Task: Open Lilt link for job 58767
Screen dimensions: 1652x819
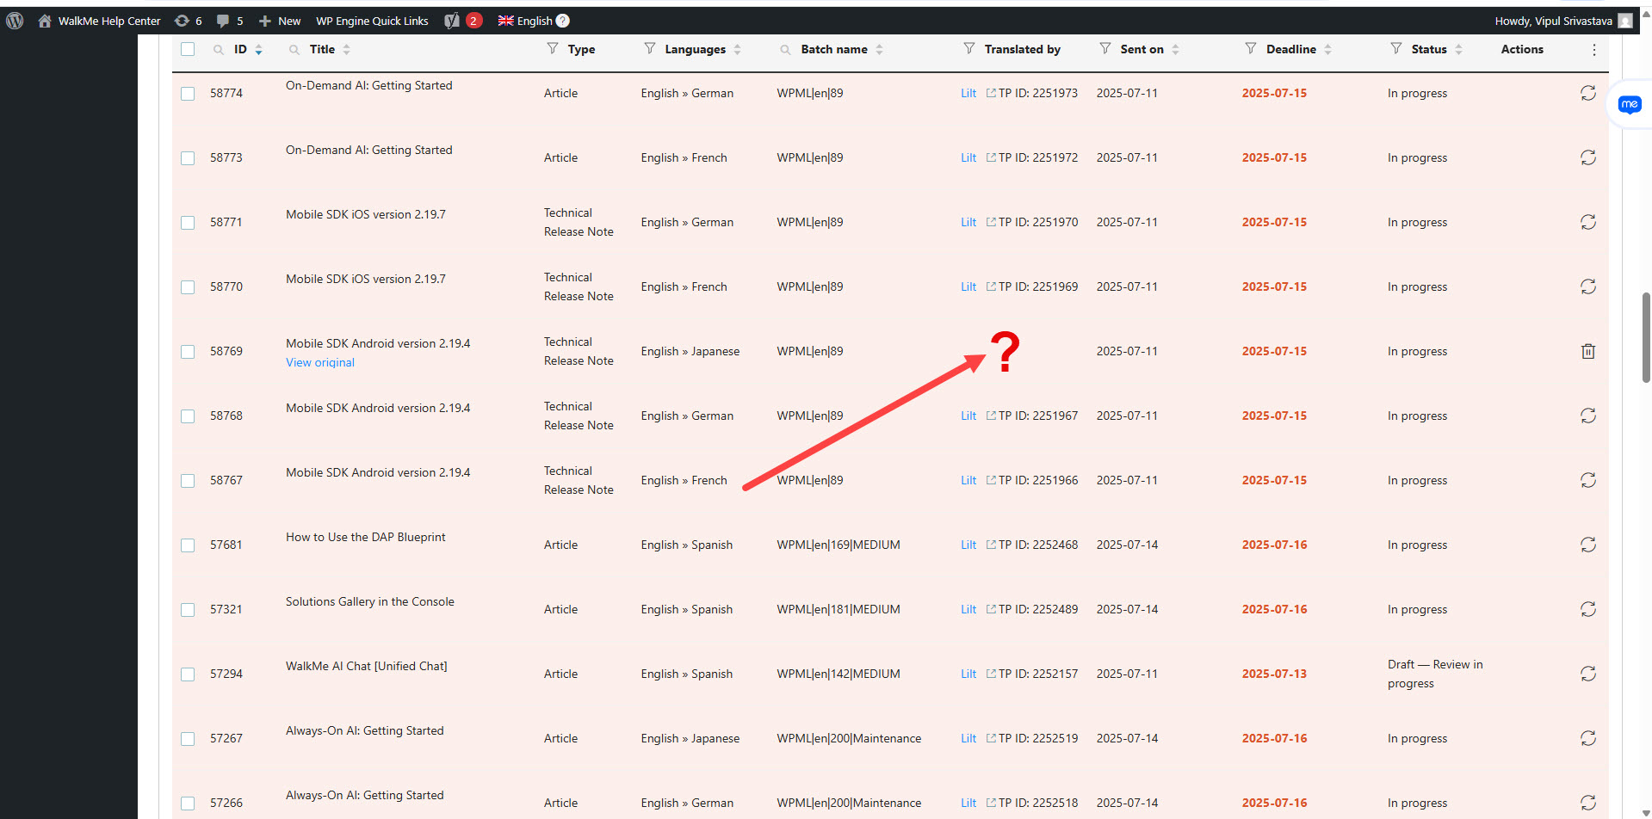Action: (968, 480)
